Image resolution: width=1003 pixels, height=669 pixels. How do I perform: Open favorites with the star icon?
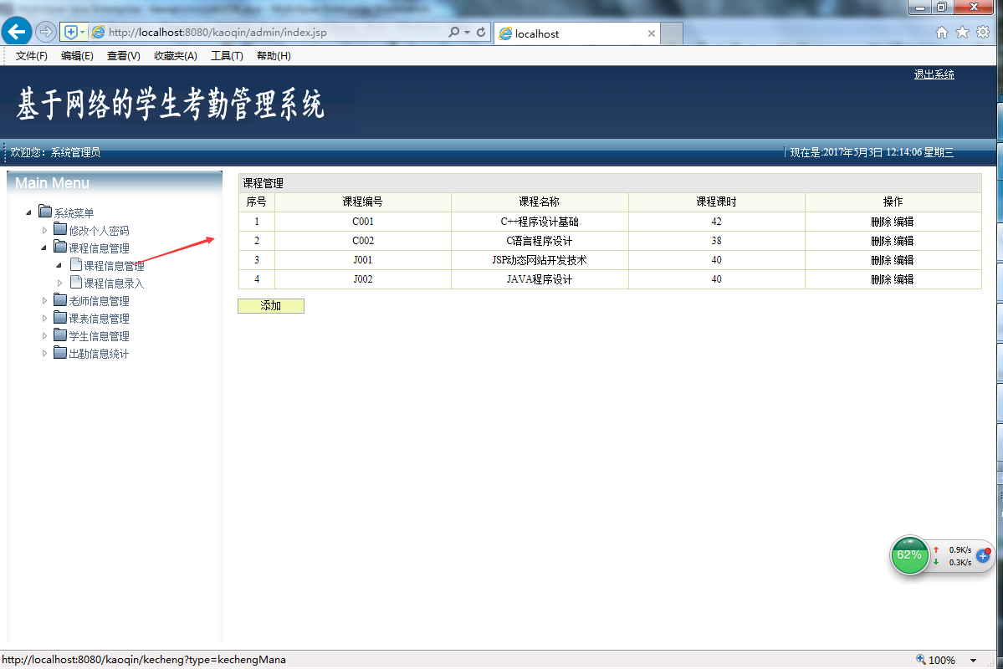(x=962, y=33)
